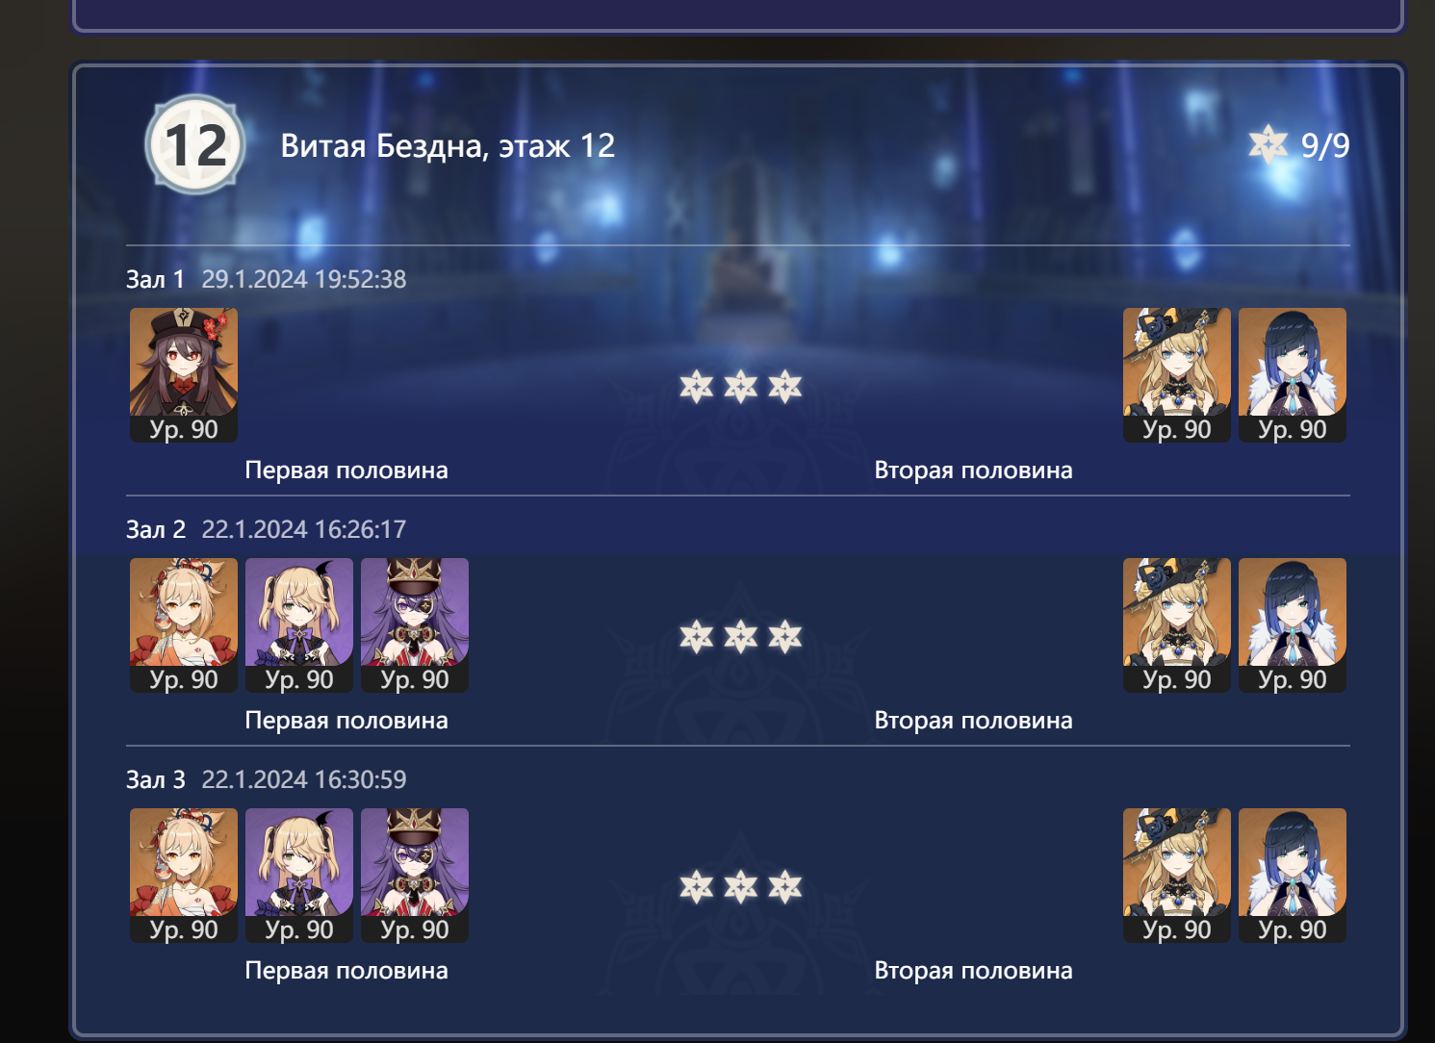This screenshot has width=1435, height=1043.
Task: Click the Зал 3 timestamp 22.1.2024 16:30:59
Action: [304, 779]
